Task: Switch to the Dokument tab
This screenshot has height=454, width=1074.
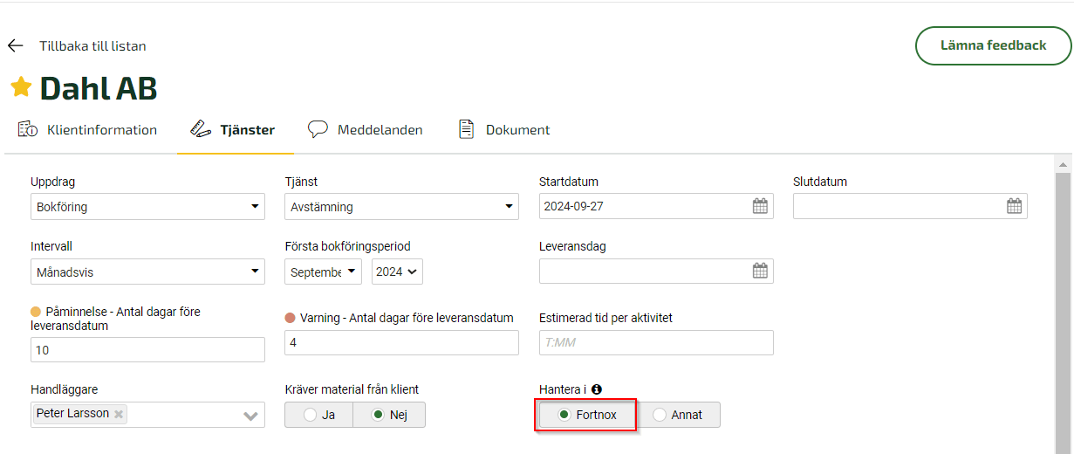Action: point(504,130)
